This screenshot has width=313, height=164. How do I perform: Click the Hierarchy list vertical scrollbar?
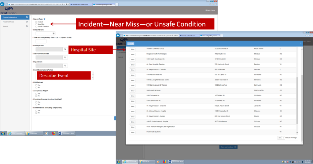297,101
